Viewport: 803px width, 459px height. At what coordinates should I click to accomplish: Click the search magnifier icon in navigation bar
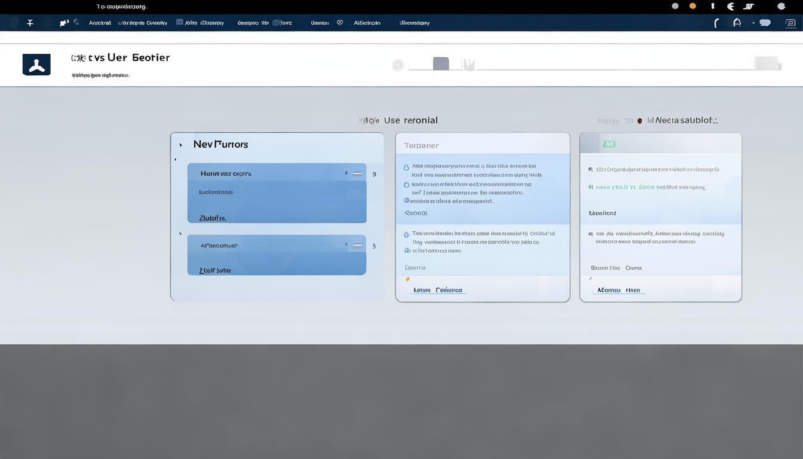click(76, 22)
